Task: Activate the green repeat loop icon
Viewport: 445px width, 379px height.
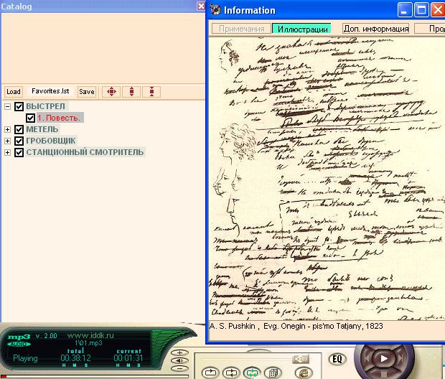Action: pos(252,373)
